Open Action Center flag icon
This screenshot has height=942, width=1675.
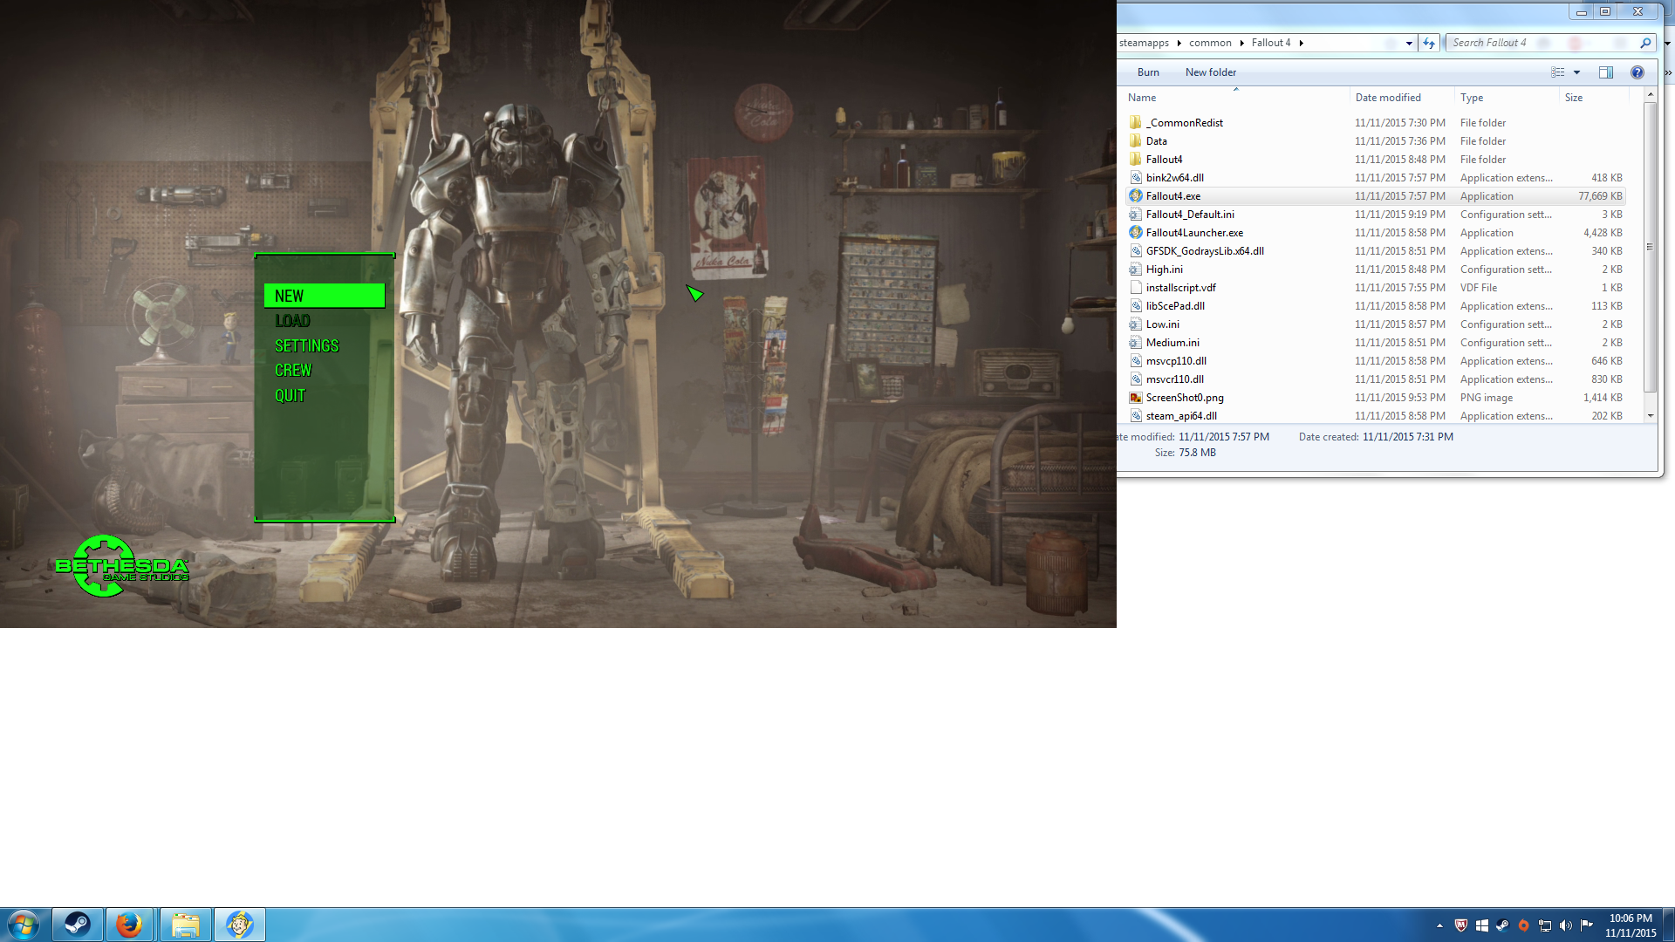[x=1586, y=925]
